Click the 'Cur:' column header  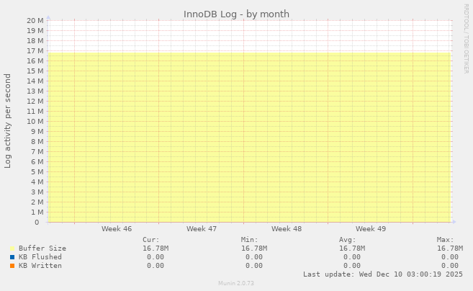click(x=151, y=240)
